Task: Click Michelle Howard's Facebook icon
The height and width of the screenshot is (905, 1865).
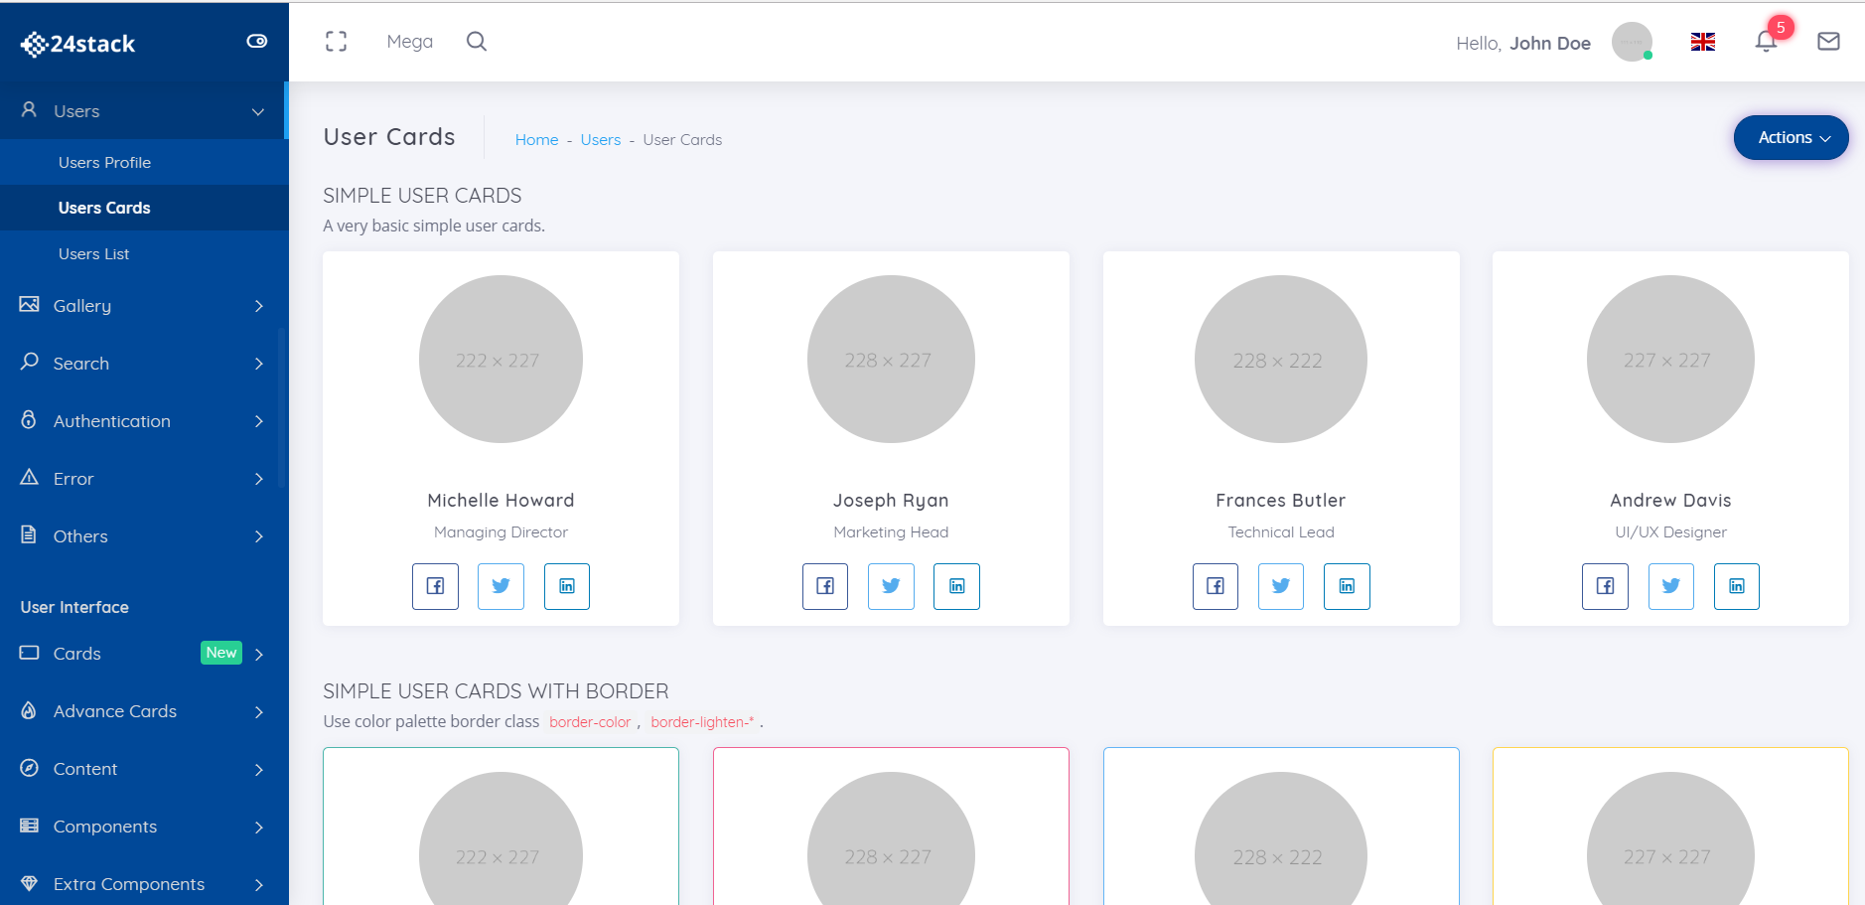Action: pyautogui.click(x=435, y=586)
